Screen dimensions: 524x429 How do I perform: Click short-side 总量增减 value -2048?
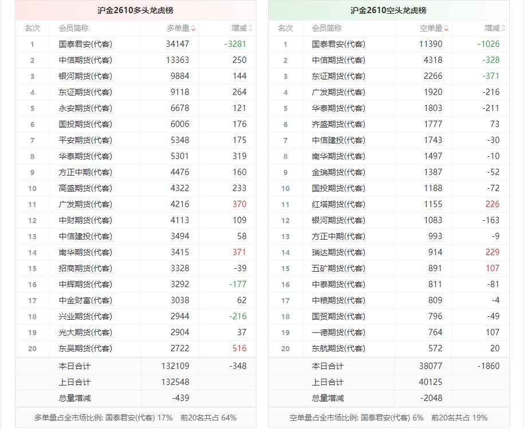pyautogui.click(x=431, y=398)
